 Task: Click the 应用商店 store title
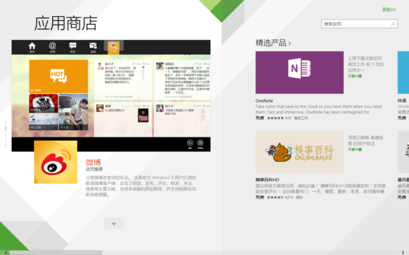pos(66,23)
